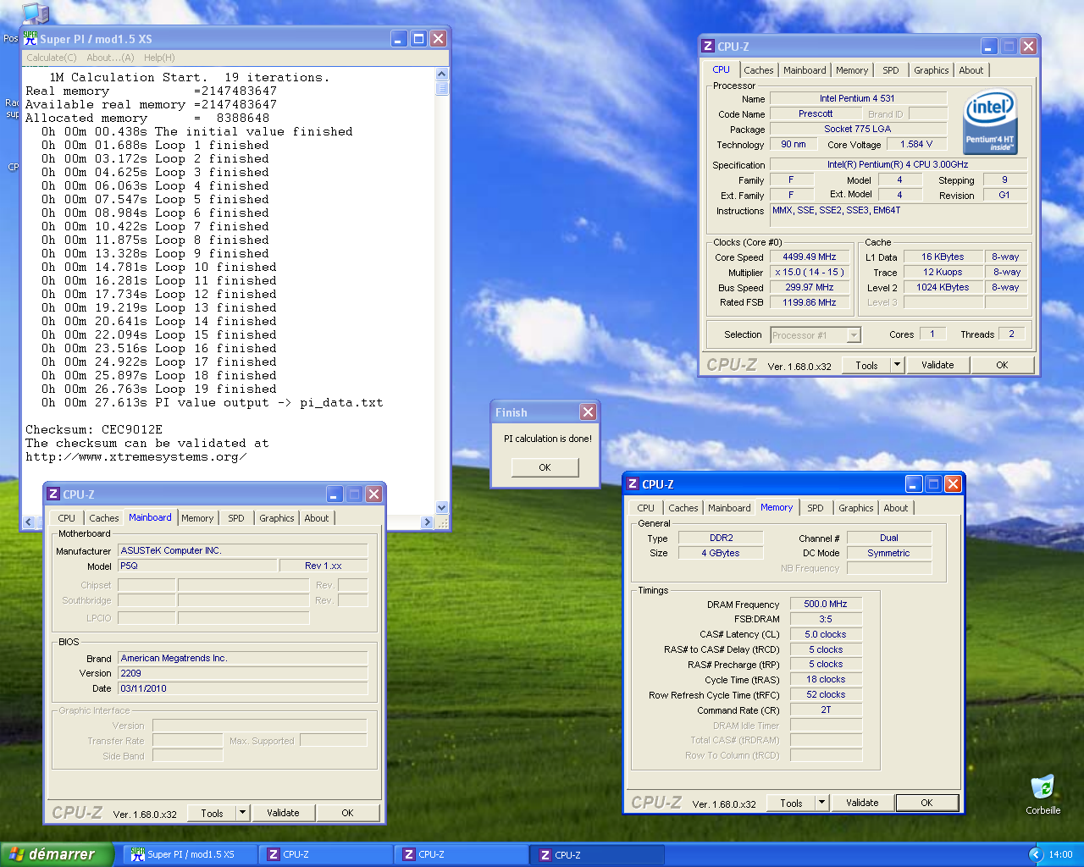Select first CPU-Z taskbar button

click(325, 855)
